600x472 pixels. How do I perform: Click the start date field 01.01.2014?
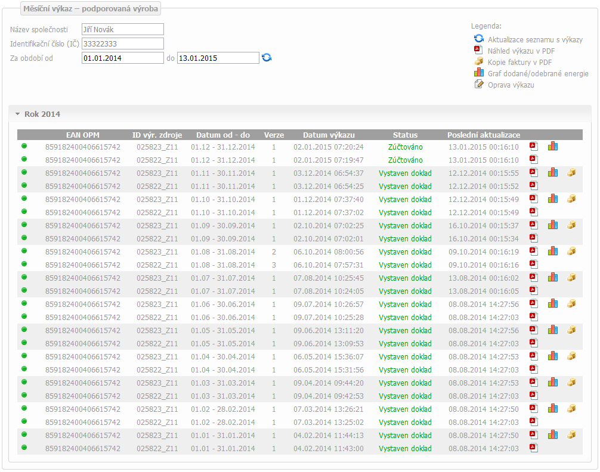click(122, 58)
